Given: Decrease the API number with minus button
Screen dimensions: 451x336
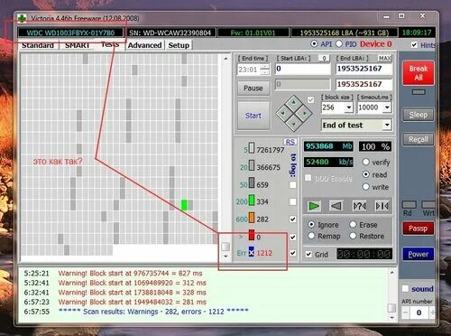Looking at the screenshot, I should tap(405, 313).
